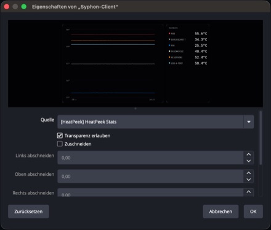This screenshot has width=271, height=230.
Task: Click the 25.5°C min temperature value
Action: tap(201, 46)
